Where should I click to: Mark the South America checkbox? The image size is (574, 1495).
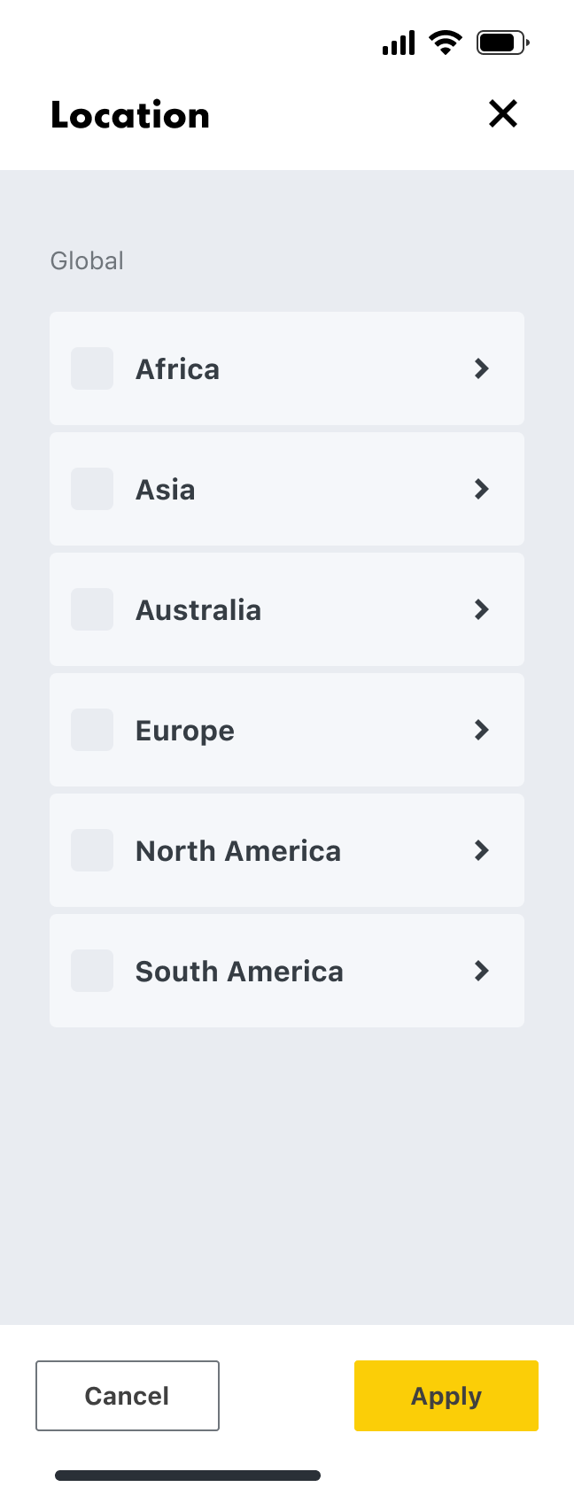[x=92, y=971]
